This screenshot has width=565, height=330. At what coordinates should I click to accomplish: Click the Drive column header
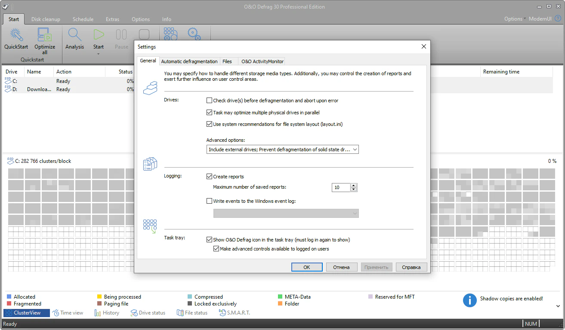click(14, 72)
